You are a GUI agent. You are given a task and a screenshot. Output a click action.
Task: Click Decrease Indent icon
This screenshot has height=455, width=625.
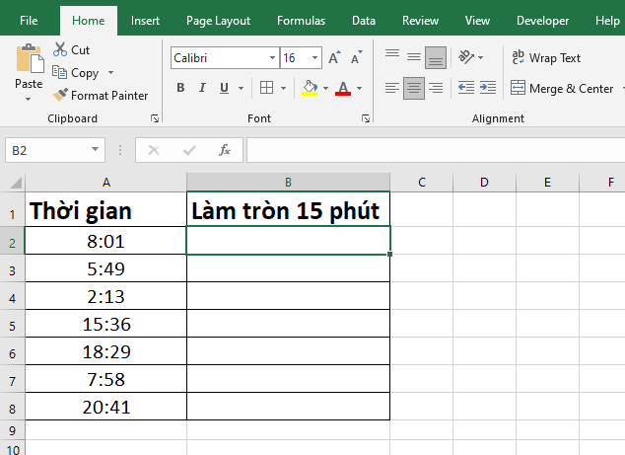click(466, 88)
